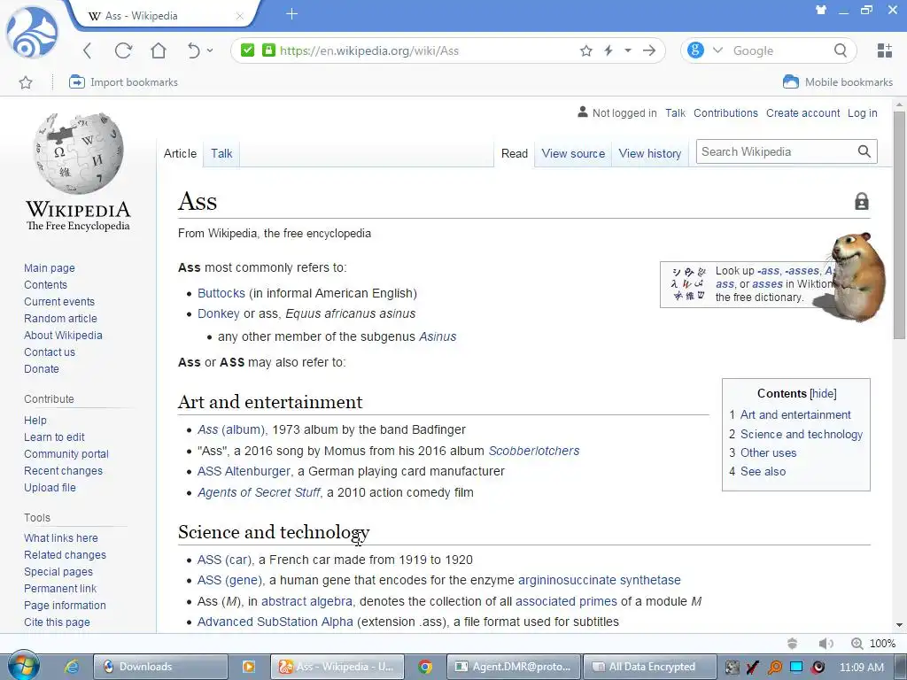This screenshot has height=680, width=907.
Task: Click the browser back arrow
Action: point(87,50)
